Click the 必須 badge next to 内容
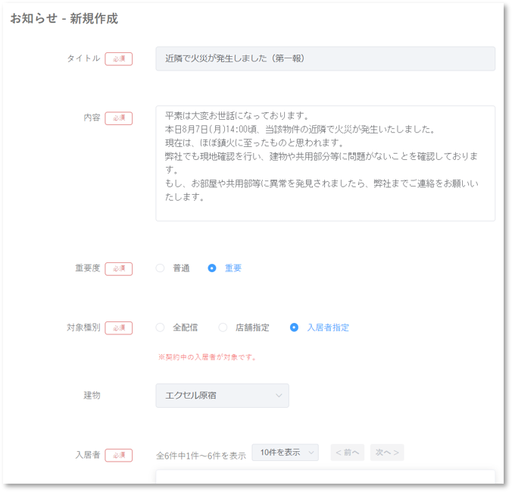The width and height of the screenshot is (512, 492). tap(118, 118)
